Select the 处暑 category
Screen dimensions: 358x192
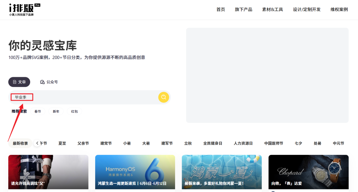pyautogui.click(x=317, y=143)
